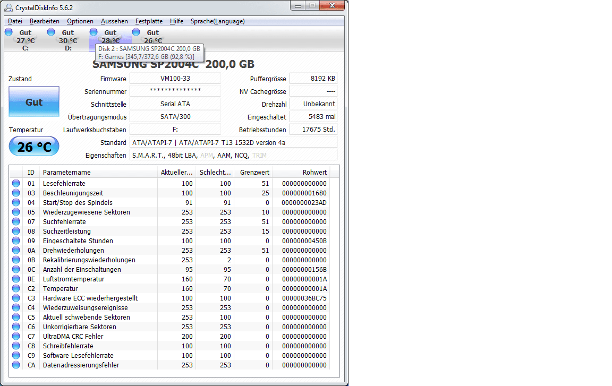612x386 pixels.
Task: Click status icon for Datenadressierungsfehler row
Action: pos(16,365)
